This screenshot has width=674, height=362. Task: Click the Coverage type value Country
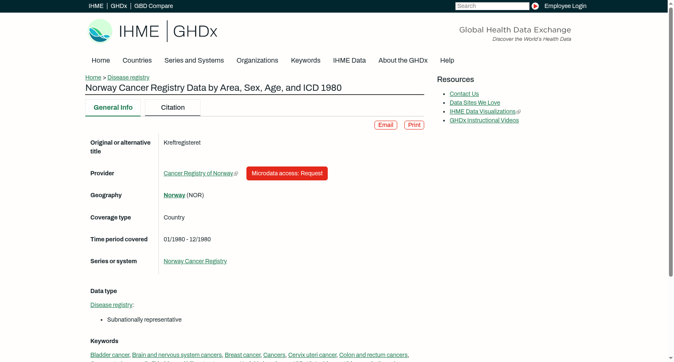pos(174,218)
